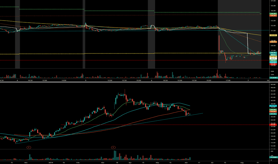The height and width of the screenshot is (164, 278).
Task: Click the 50.00 level on lower price scale
Action: pyautogui.click(x=273, y=84)
